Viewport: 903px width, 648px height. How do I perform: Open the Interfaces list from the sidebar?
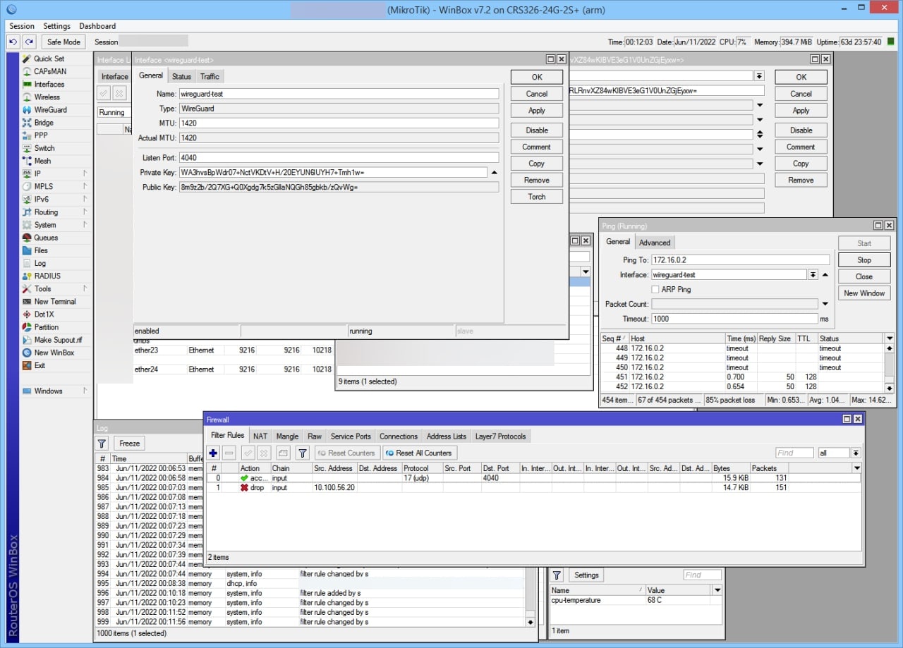coord(49,84)
